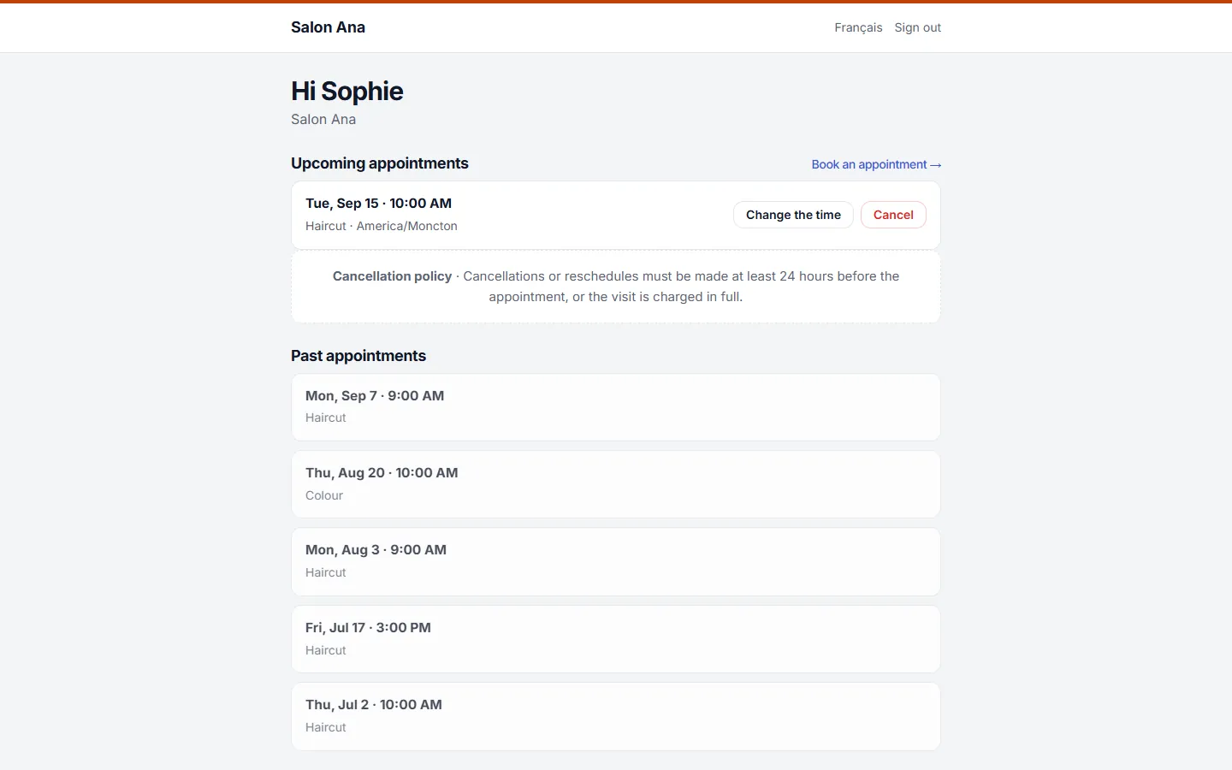The height and width of the screenshot is (770, 1232).
Task: Open the Thu, Jul 2 past appointment
Action: click(616, 716)
